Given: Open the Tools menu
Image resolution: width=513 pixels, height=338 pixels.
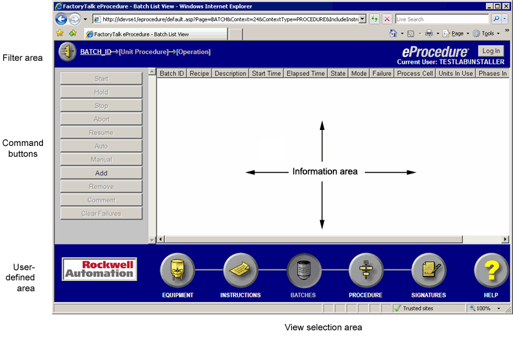Looking at the screenshot, I should (x=487, y=33).
